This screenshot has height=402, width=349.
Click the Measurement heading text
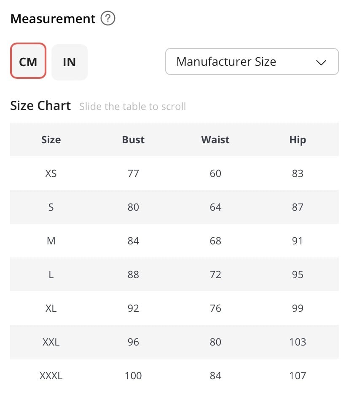[x=53, y=19]
